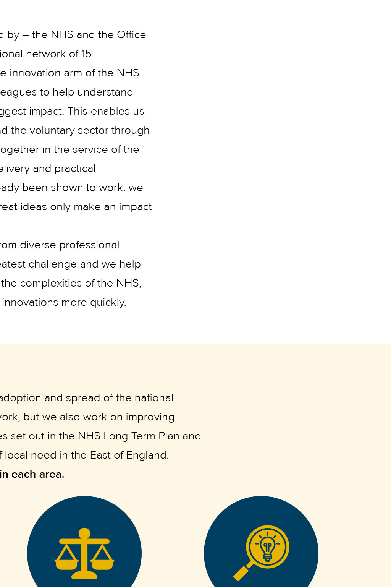Click the line 'local need in the East of England.'
The width and height of the screenshot is (391, 587).
[84, 455]
